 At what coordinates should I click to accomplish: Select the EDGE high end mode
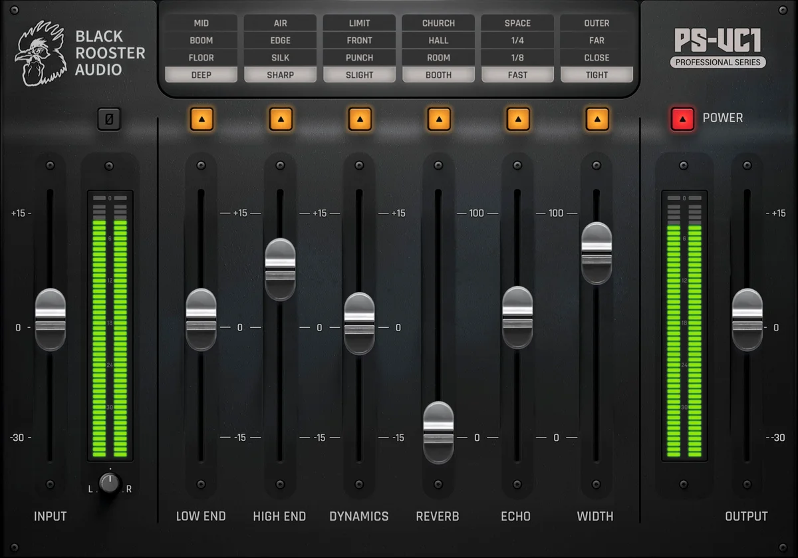point(280,40)
